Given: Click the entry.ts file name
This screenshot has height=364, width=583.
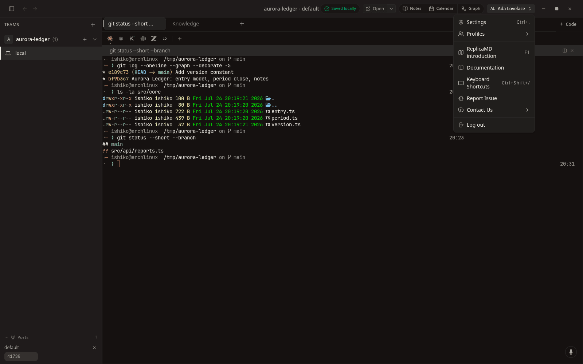Looking at the screenshot, I should pyautogui.click(x=283, y=111).
